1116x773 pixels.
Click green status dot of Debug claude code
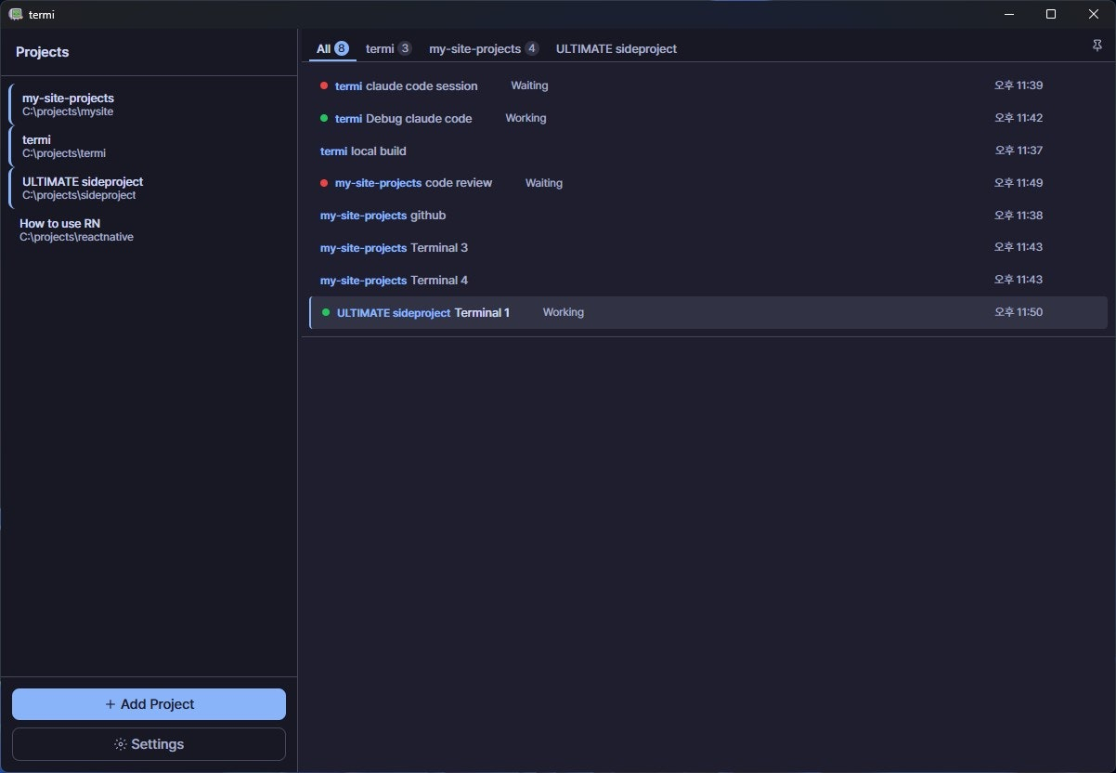pyautogui.click(x=324, y=118)
